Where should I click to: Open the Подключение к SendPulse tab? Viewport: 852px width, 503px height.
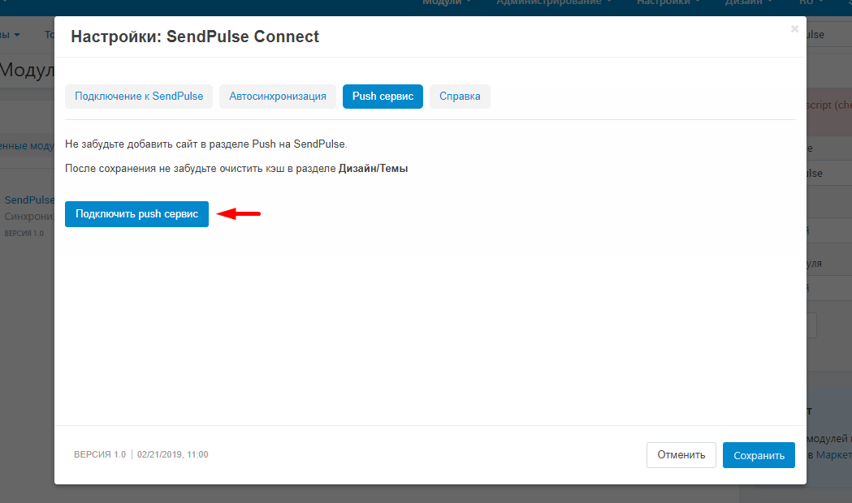(139, 97)
